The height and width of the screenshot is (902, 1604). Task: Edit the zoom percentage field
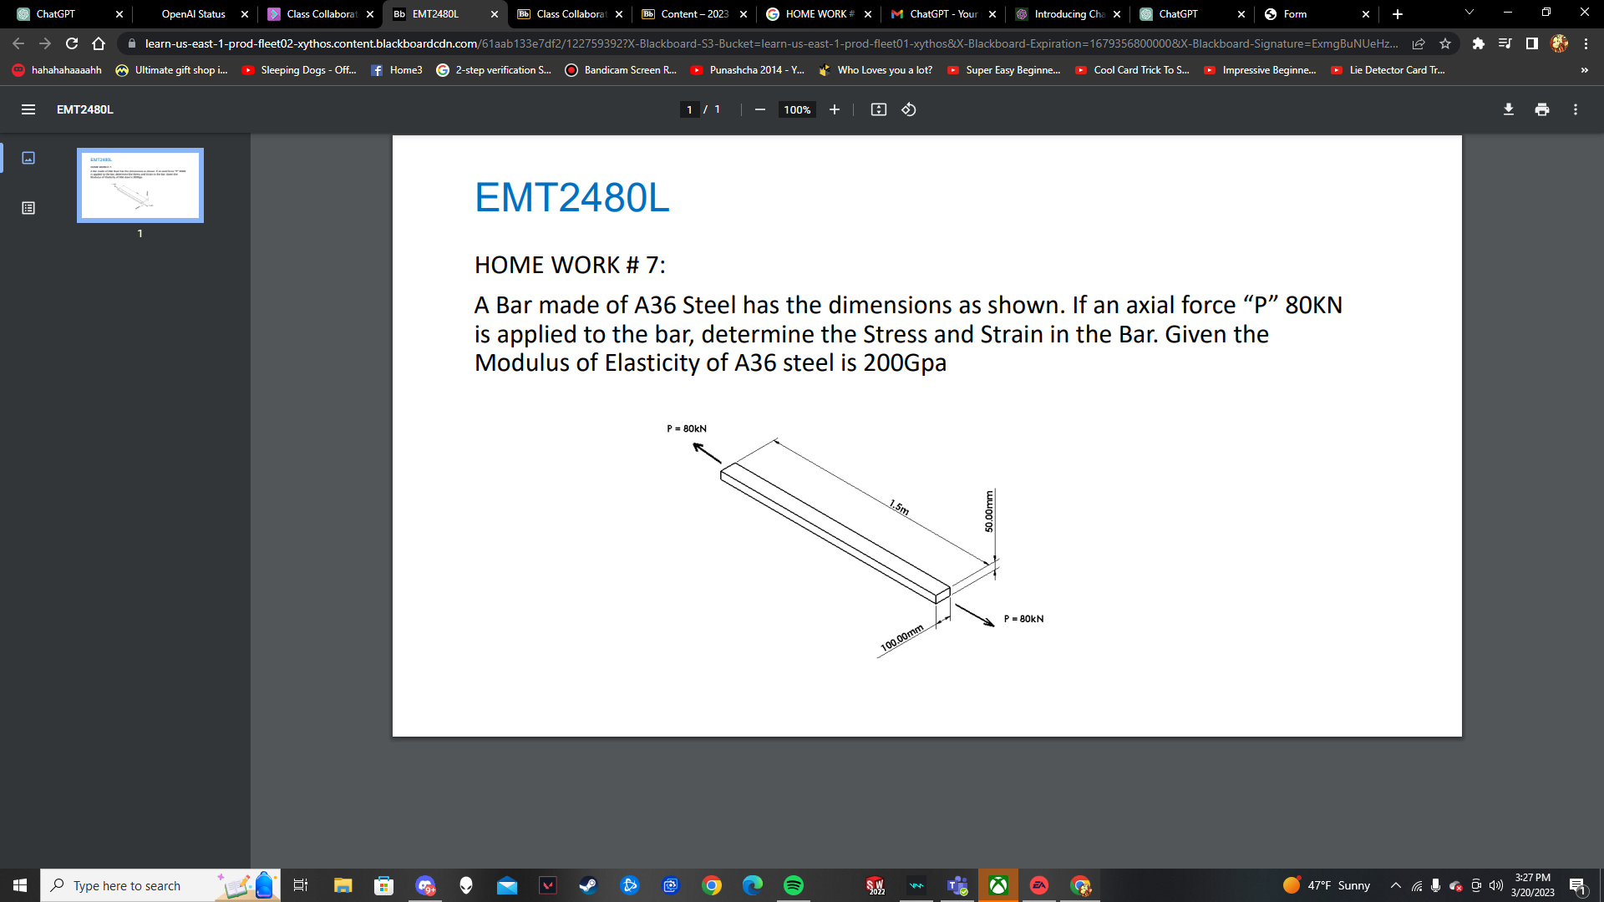[796, 109]
